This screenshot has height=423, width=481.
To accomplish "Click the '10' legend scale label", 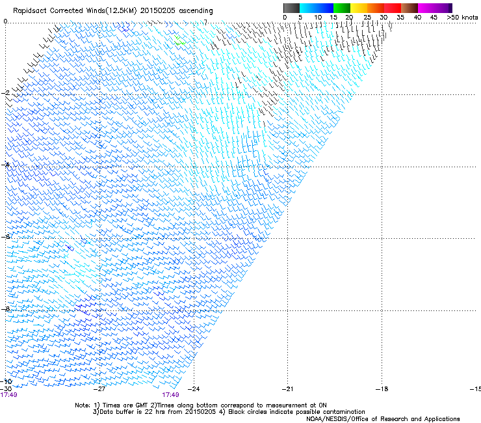I will coord(318,18).
